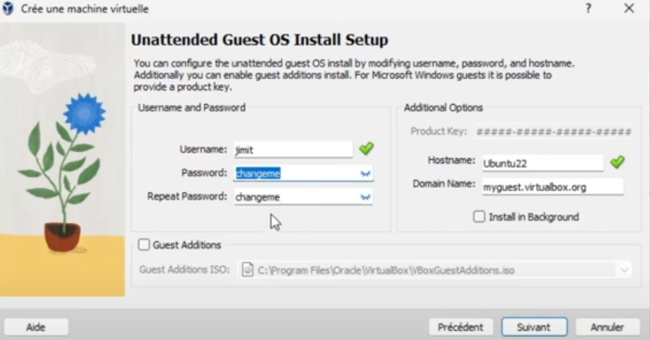Click the ISO file icon in Guest Additions path
This screenshot has height=340, width=650.
pos(247,270)
